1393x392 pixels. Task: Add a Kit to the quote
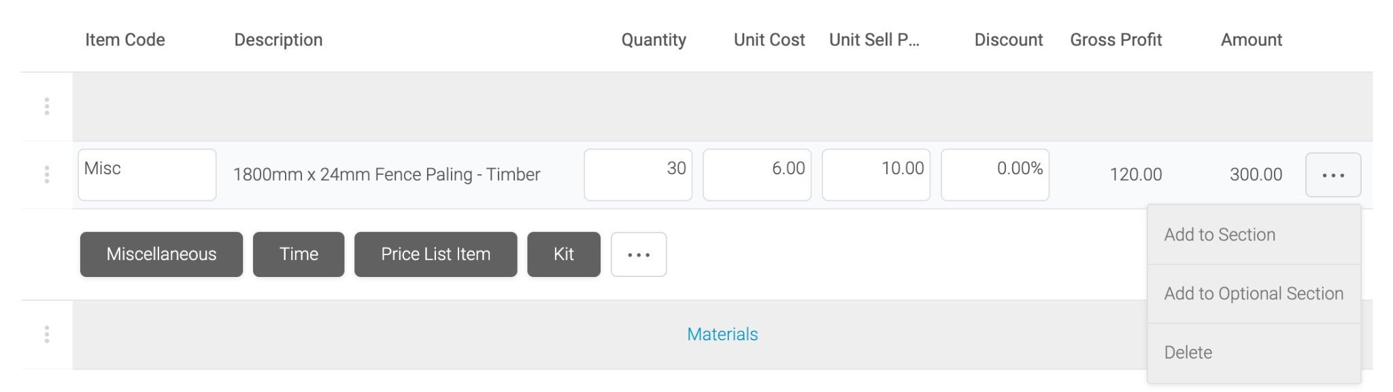pyautogui.click(x=564, y=255)
